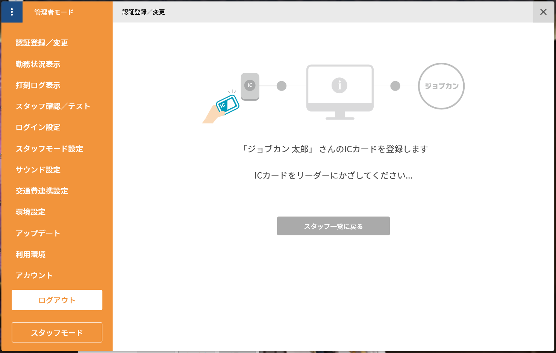Open ログイン設定 menu item
This screenshot has width=556, height=353.
point(38,127)
